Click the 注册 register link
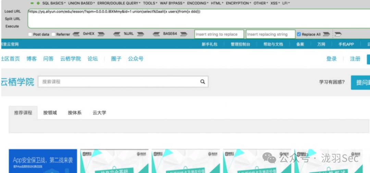 coord(355,59)
